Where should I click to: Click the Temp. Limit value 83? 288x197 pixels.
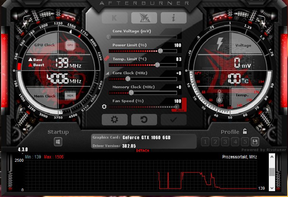click(179, 59)
